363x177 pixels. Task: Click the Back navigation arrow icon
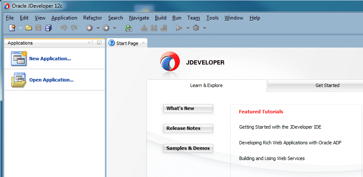pos(89,28)
